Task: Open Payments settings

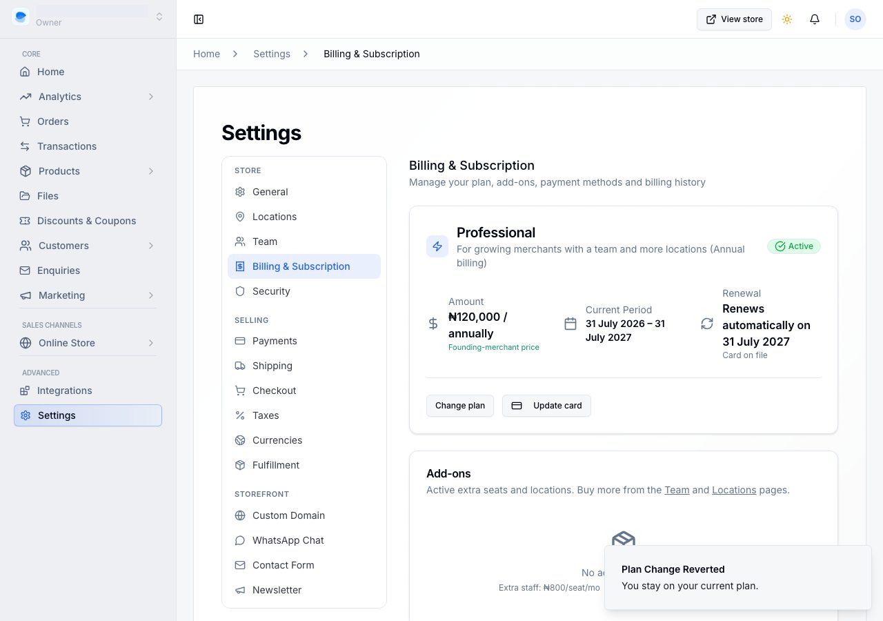Action: tap(304, 341)
